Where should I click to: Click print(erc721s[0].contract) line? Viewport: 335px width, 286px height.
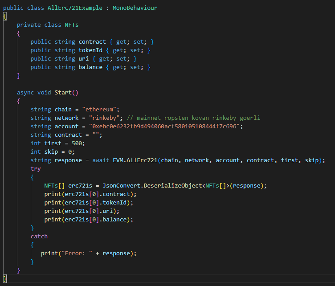tap(90, 194)
